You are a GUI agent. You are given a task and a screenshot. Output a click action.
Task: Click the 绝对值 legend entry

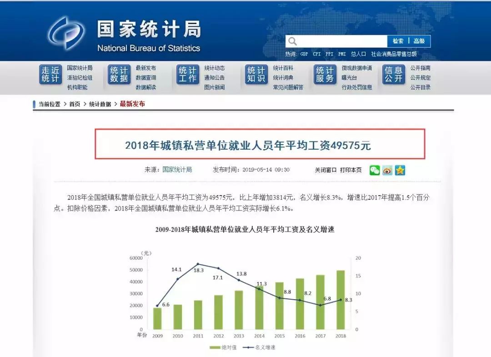(x=223, y=347)
